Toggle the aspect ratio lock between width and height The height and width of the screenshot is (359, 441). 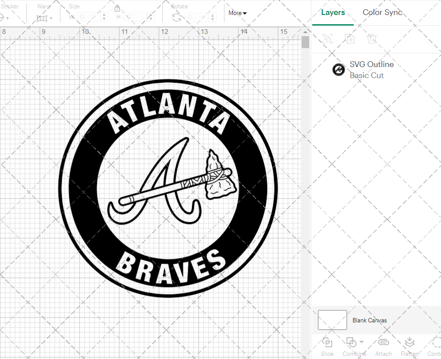[117, 8]
